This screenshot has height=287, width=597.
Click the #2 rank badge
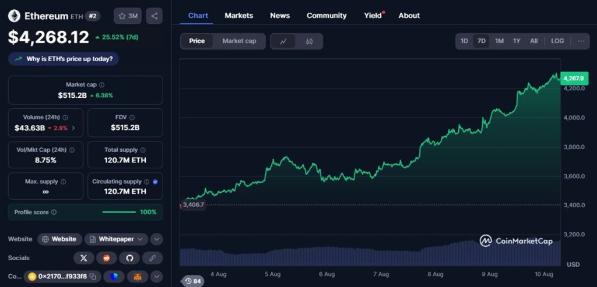(x=93, y=16)
